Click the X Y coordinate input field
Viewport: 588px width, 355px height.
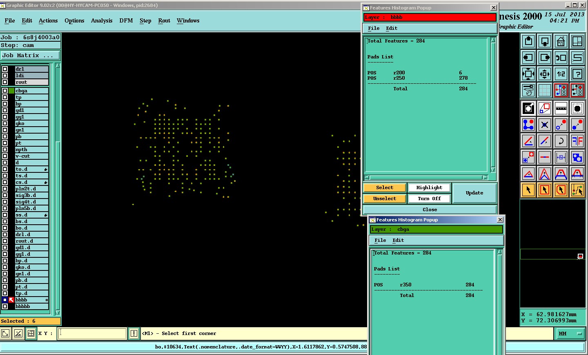point(92,333)
